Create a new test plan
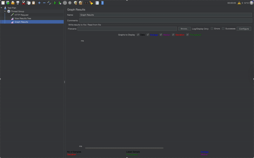Image resolution: width=254 pixels, height=158 pixels. pos(3,3)
